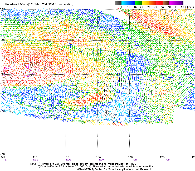Click the gray 0-5 knots legend swatch
This screenshot has height=171, width=195.
point(118,3)
